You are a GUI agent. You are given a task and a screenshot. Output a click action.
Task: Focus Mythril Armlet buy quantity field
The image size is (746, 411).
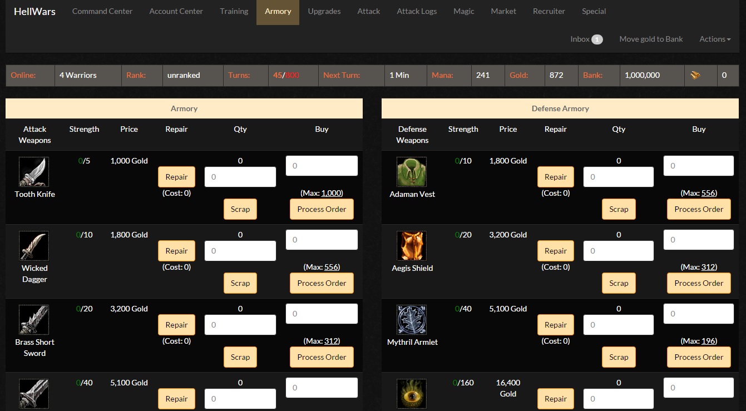coord(699,314)
